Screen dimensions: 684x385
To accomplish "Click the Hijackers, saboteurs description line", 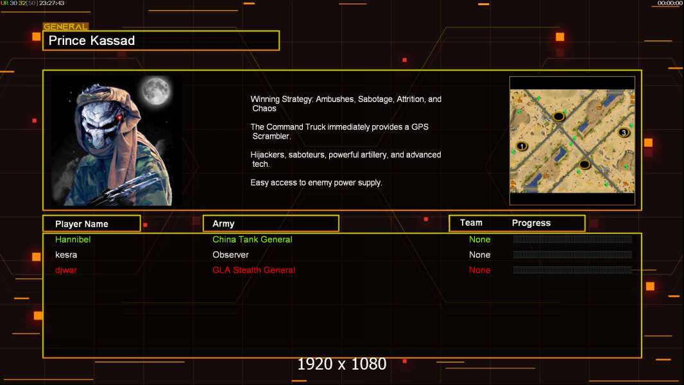I will click(x=345, y=159).
